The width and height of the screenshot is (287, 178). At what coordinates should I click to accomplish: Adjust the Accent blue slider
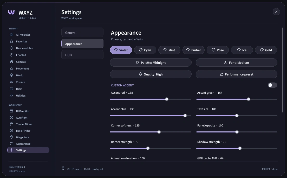pos(151,116)
